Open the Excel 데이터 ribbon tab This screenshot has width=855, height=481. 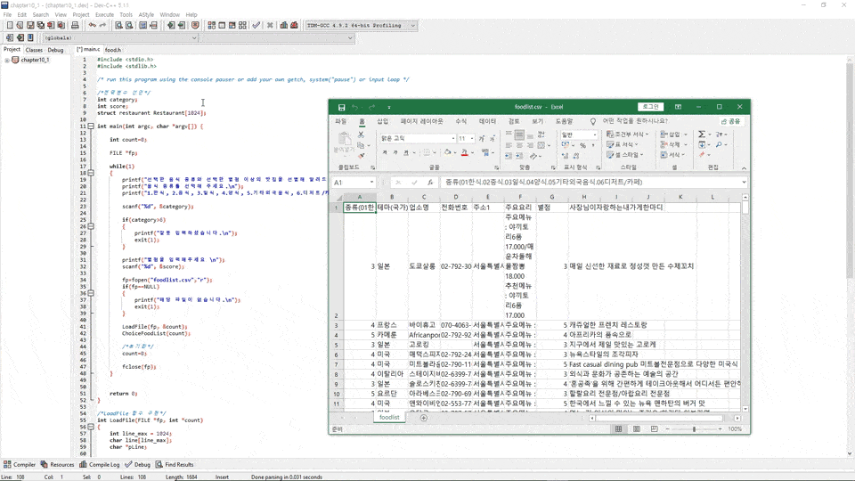point(487,121)
